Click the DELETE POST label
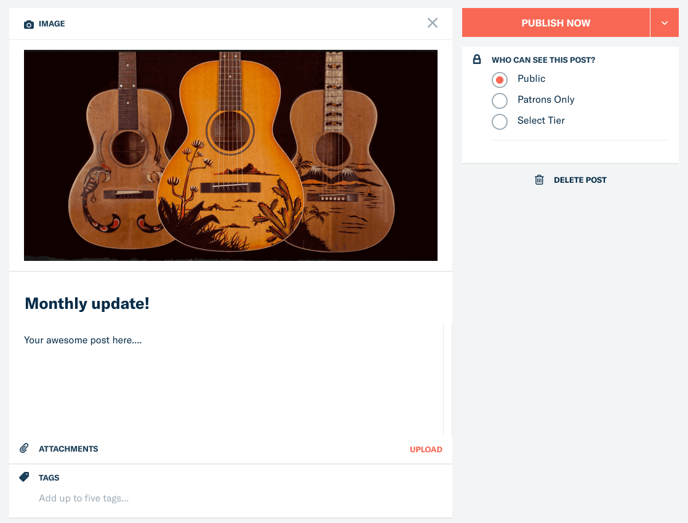 point(580,180)
